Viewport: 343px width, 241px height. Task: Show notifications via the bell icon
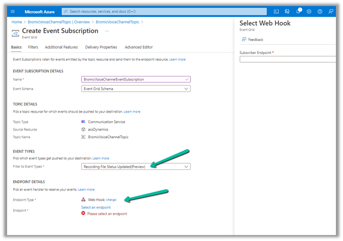tap(299, 11)
